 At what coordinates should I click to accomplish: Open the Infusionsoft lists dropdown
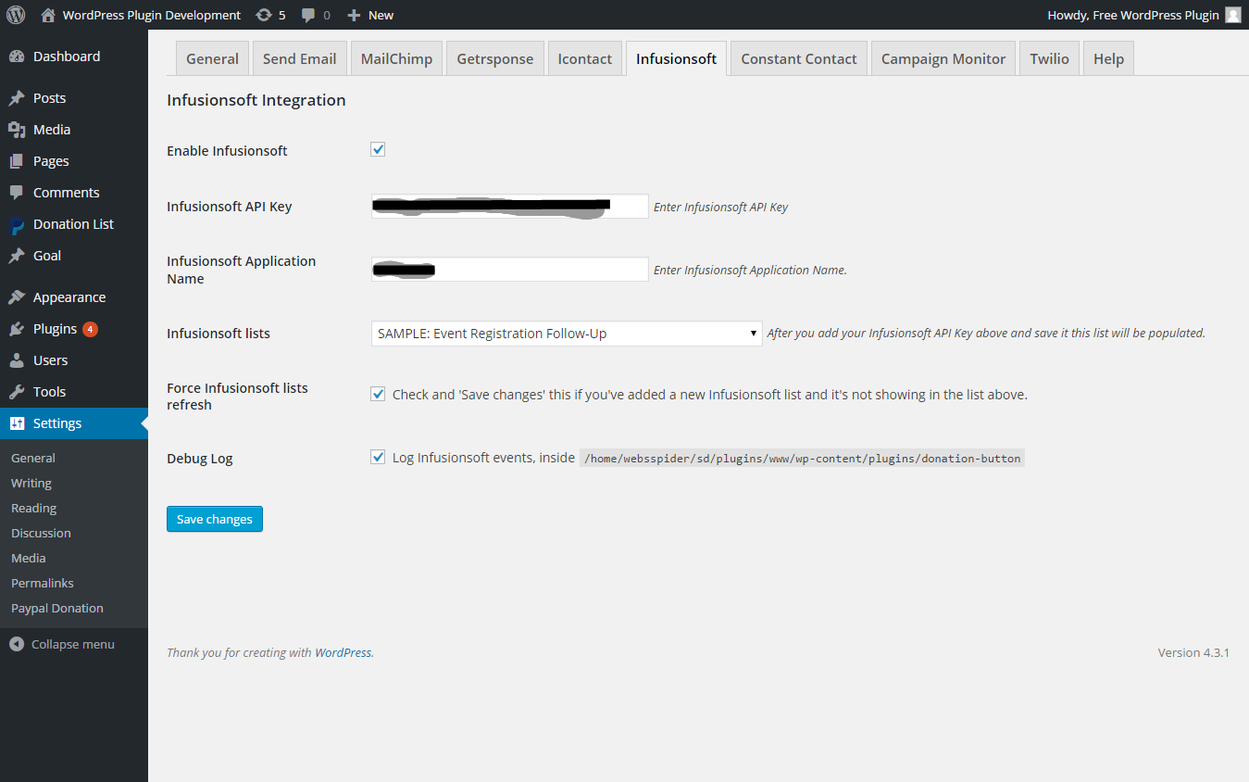(x=567, y=334)
